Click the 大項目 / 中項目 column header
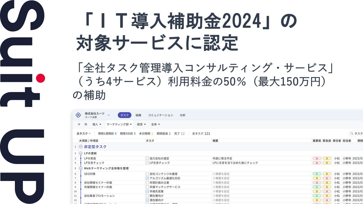Viewport: 363px width, 204px height. [89, 141]
